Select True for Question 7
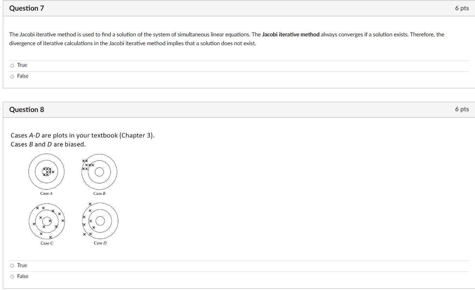Viewport: 475px width, 290px height. (x=12, y=65)
